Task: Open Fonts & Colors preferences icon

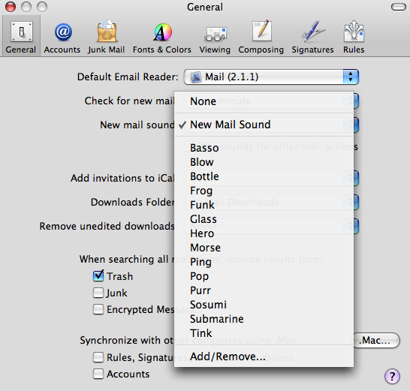Action: [x=162, y=38]
